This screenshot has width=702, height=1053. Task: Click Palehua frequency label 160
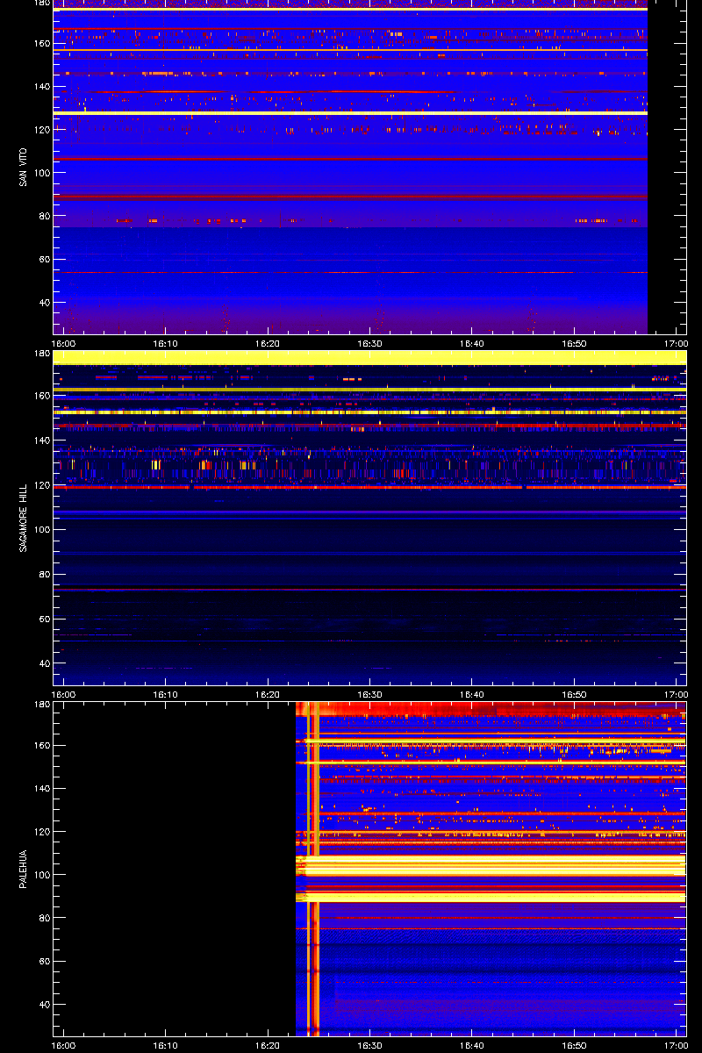point(41,745)
